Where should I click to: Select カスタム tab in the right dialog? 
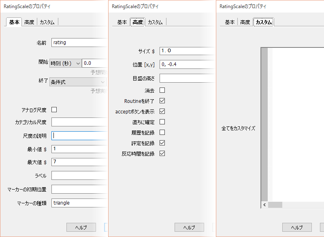pos(264,22)
